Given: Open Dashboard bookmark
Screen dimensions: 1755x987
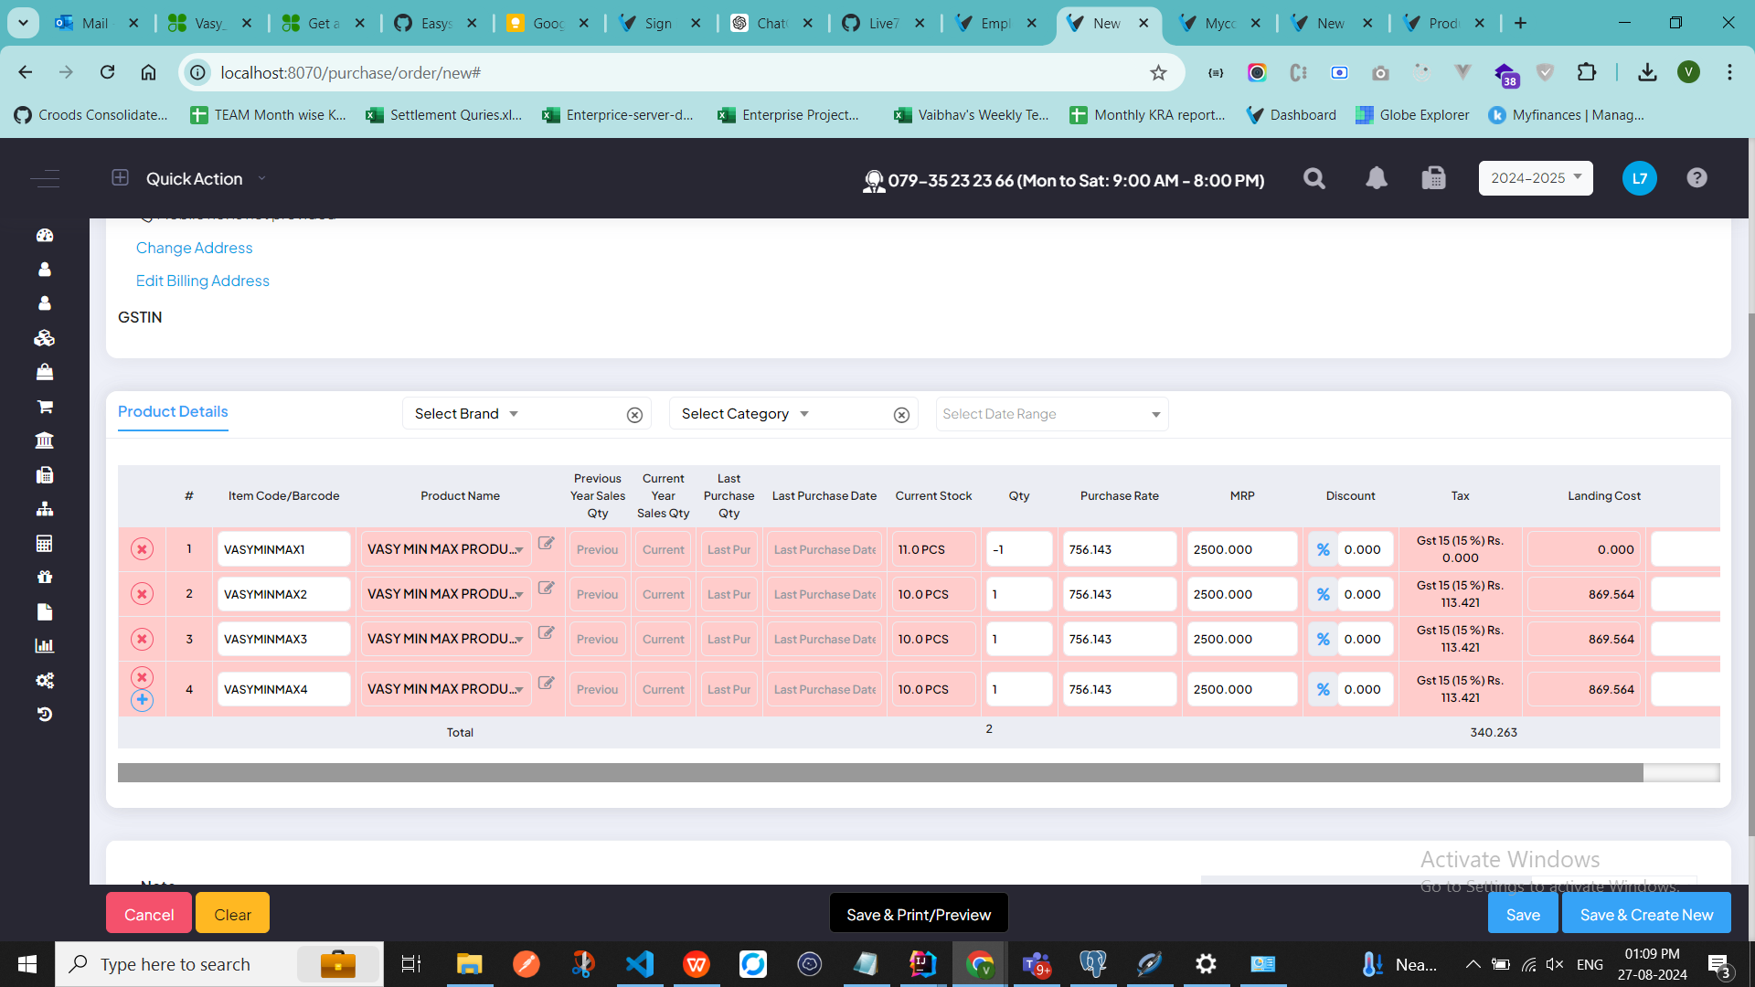Looking at the screenshot, I should (1292, 115).
